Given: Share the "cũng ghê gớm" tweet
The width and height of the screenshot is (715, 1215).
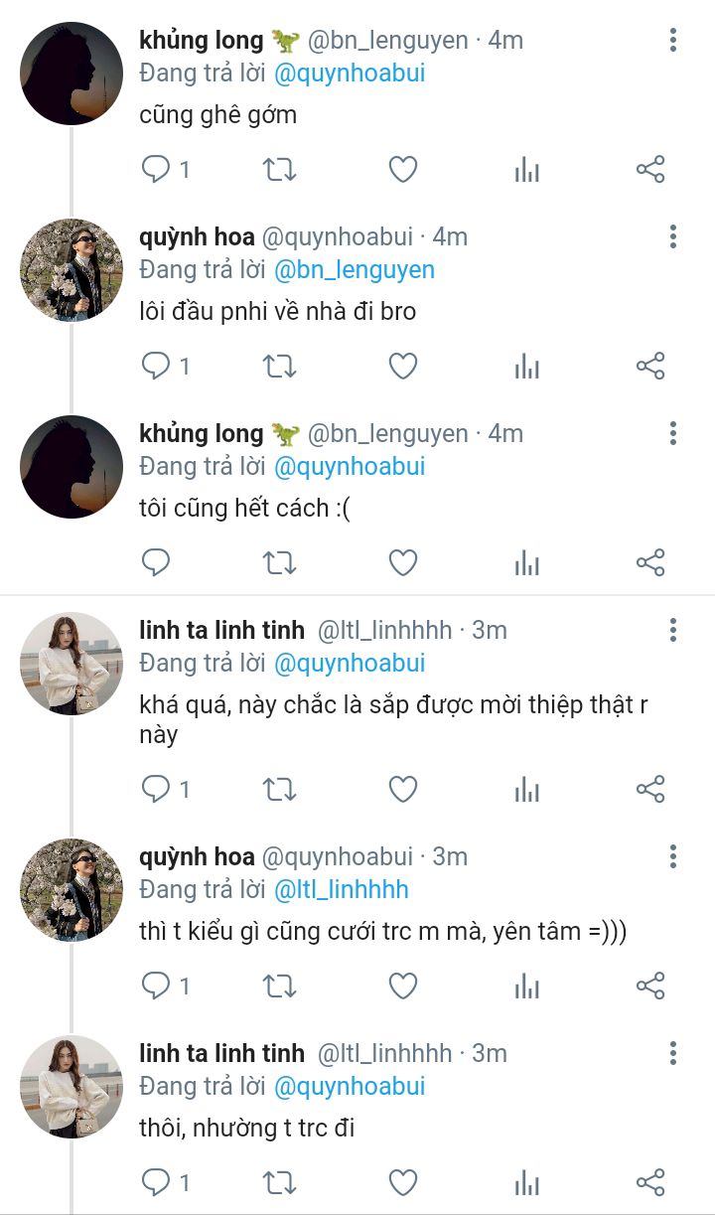Looking at the screenshot, I should pyautogui.click(x=650, y=170).
